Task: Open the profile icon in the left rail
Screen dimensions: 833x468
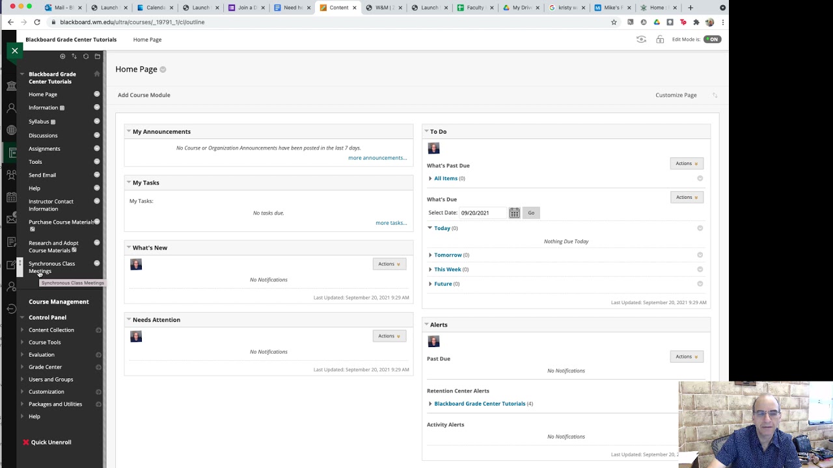Action: click(11, 108)
